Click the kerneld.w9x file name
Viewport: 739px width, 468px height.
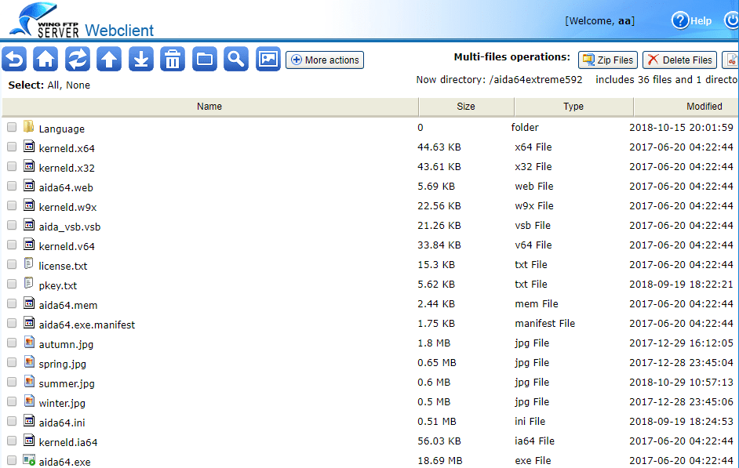tap(67, 207)
